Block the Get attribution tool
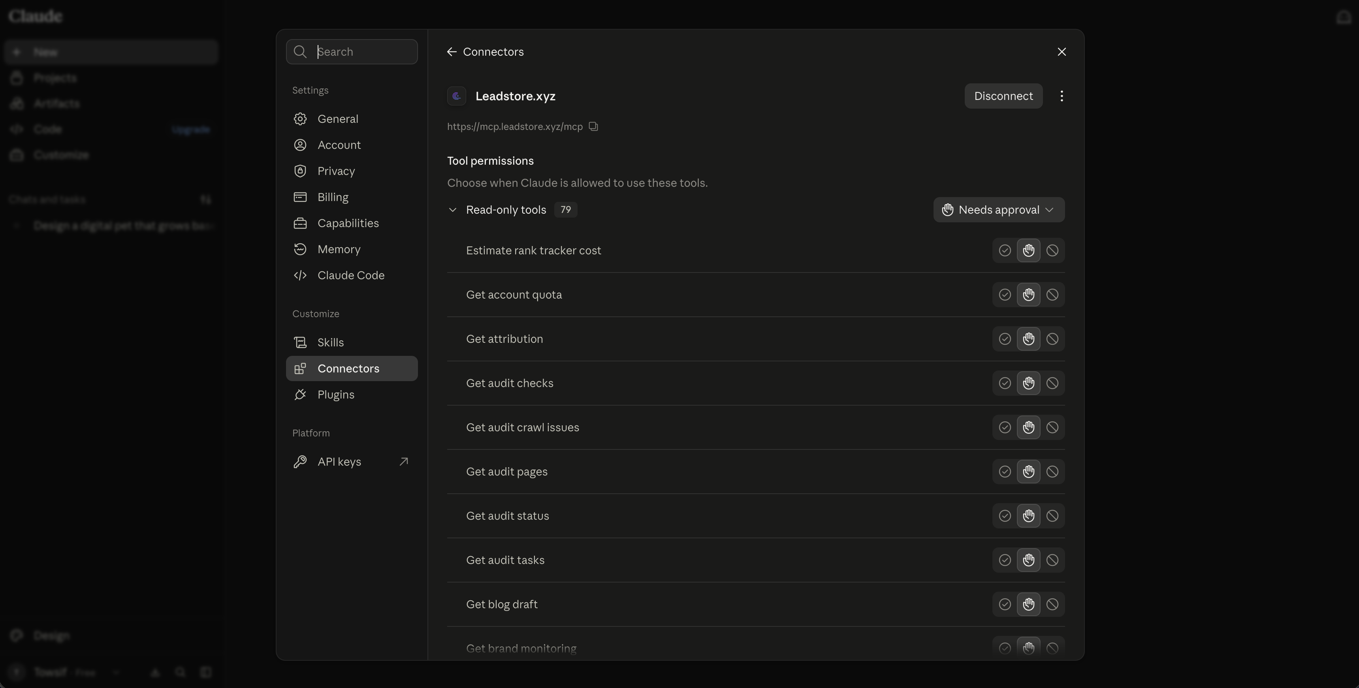This screenshot has width=1359, height=688. (1052, 339)
